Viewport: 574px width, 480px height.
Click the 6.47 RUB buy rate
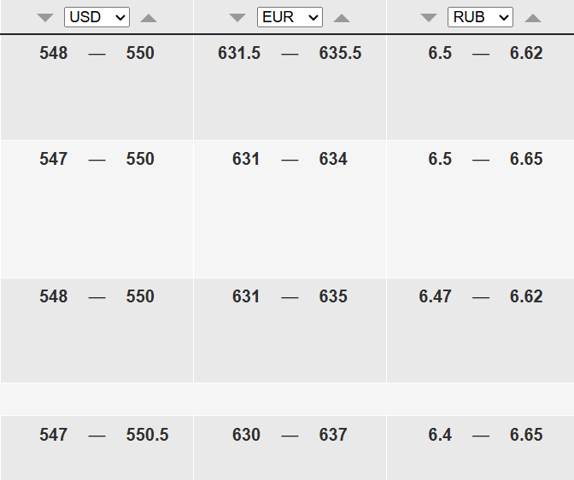(x=435, y=296)
